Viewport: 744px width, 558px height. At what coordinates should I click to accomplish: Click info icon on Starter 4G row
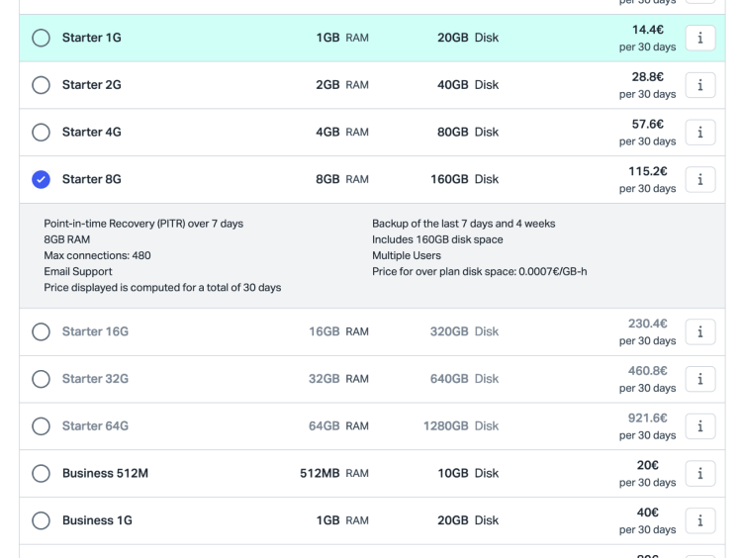699,133
